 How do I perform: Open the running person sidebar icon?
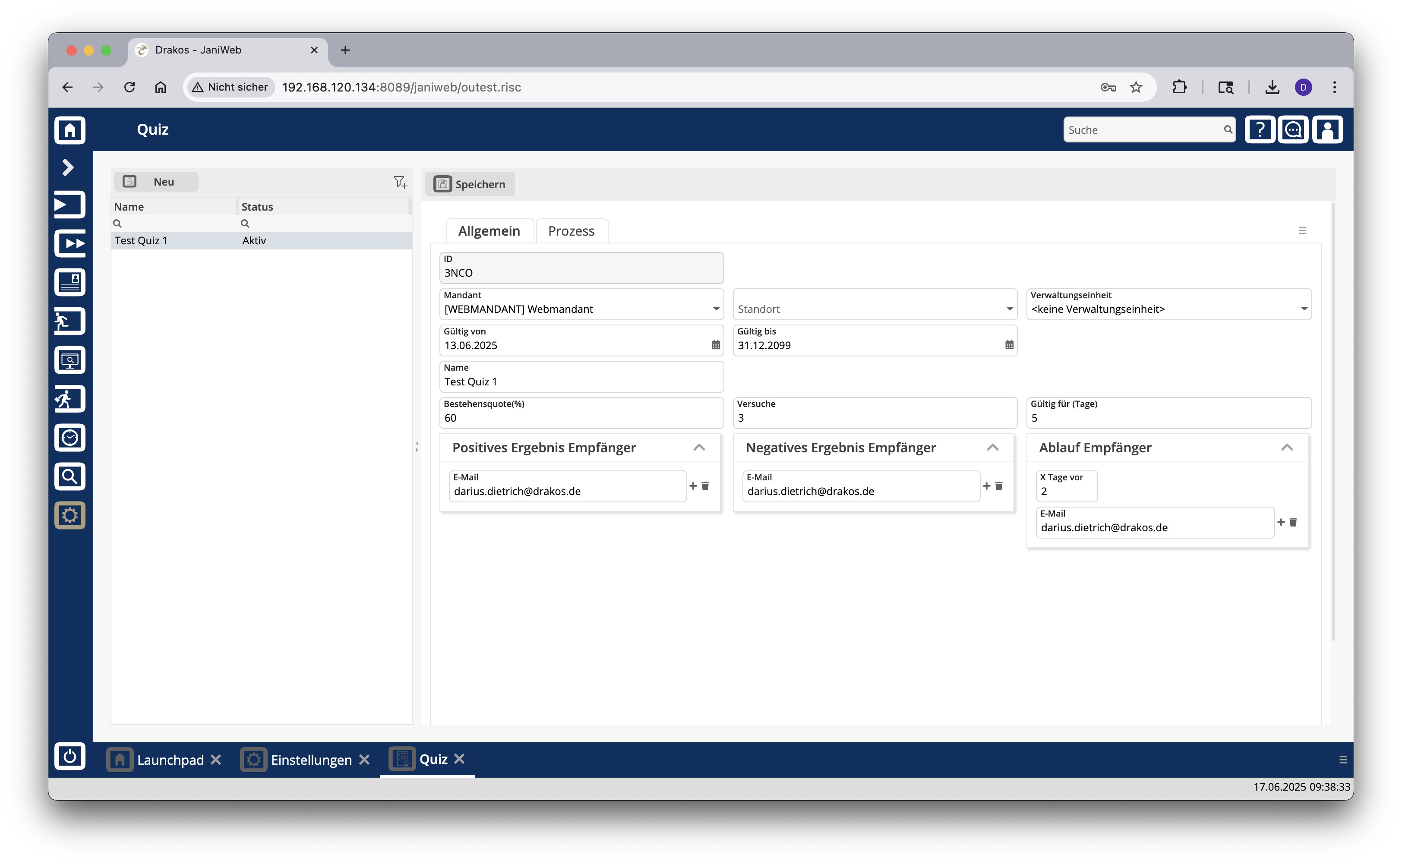(70, 400)
